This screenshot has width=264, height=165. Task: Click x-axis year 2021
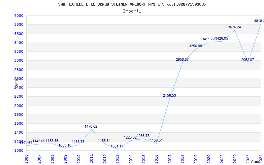point(222,159)
